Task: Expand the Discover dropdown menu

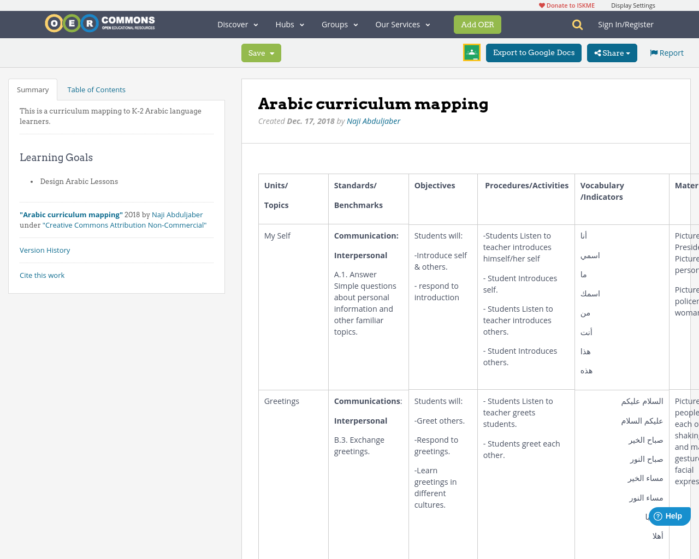Action: tap(237, 25)
